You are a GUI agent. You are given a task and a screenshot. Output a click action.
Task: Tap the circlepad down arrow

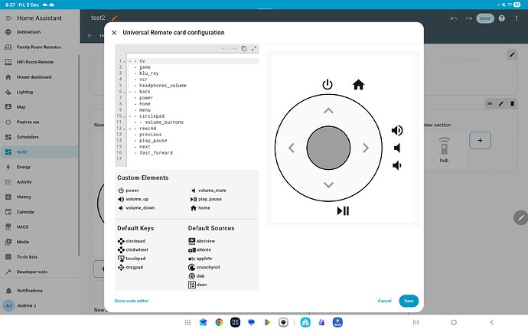coord(328,185)
